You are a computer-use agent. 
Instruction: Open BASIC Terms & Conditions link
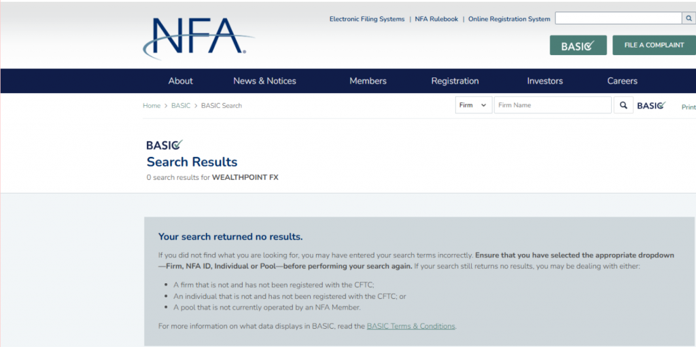[411, 326]
